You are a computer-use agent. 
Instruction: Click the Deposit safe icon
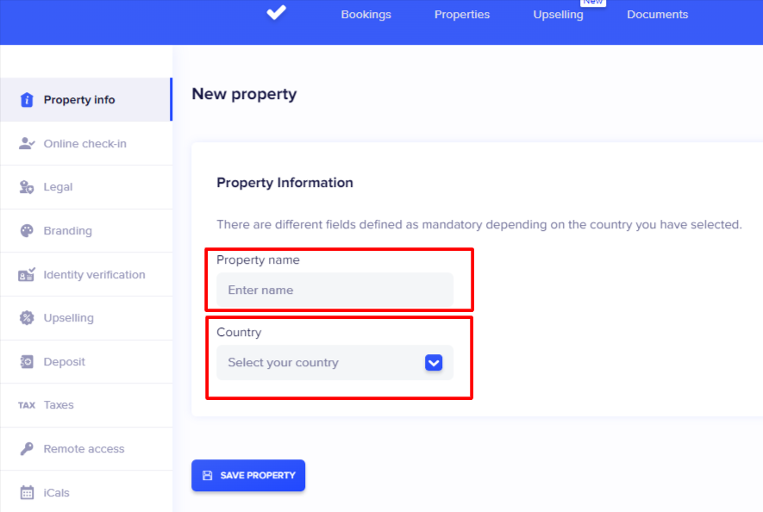tap(27, 362)
